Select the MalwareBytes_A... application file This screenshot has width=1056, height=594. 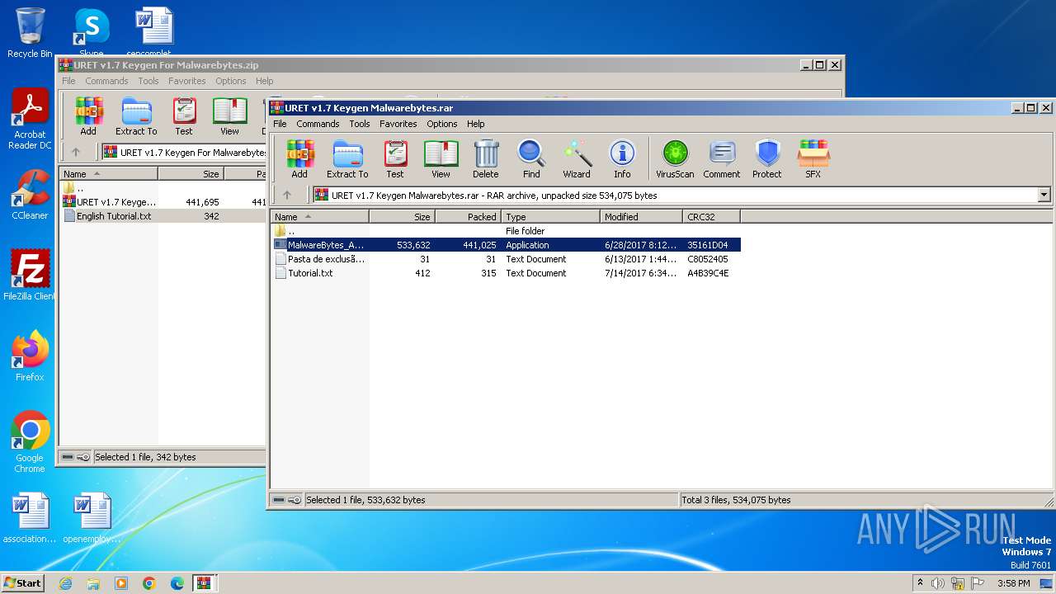tap(507, 245)
